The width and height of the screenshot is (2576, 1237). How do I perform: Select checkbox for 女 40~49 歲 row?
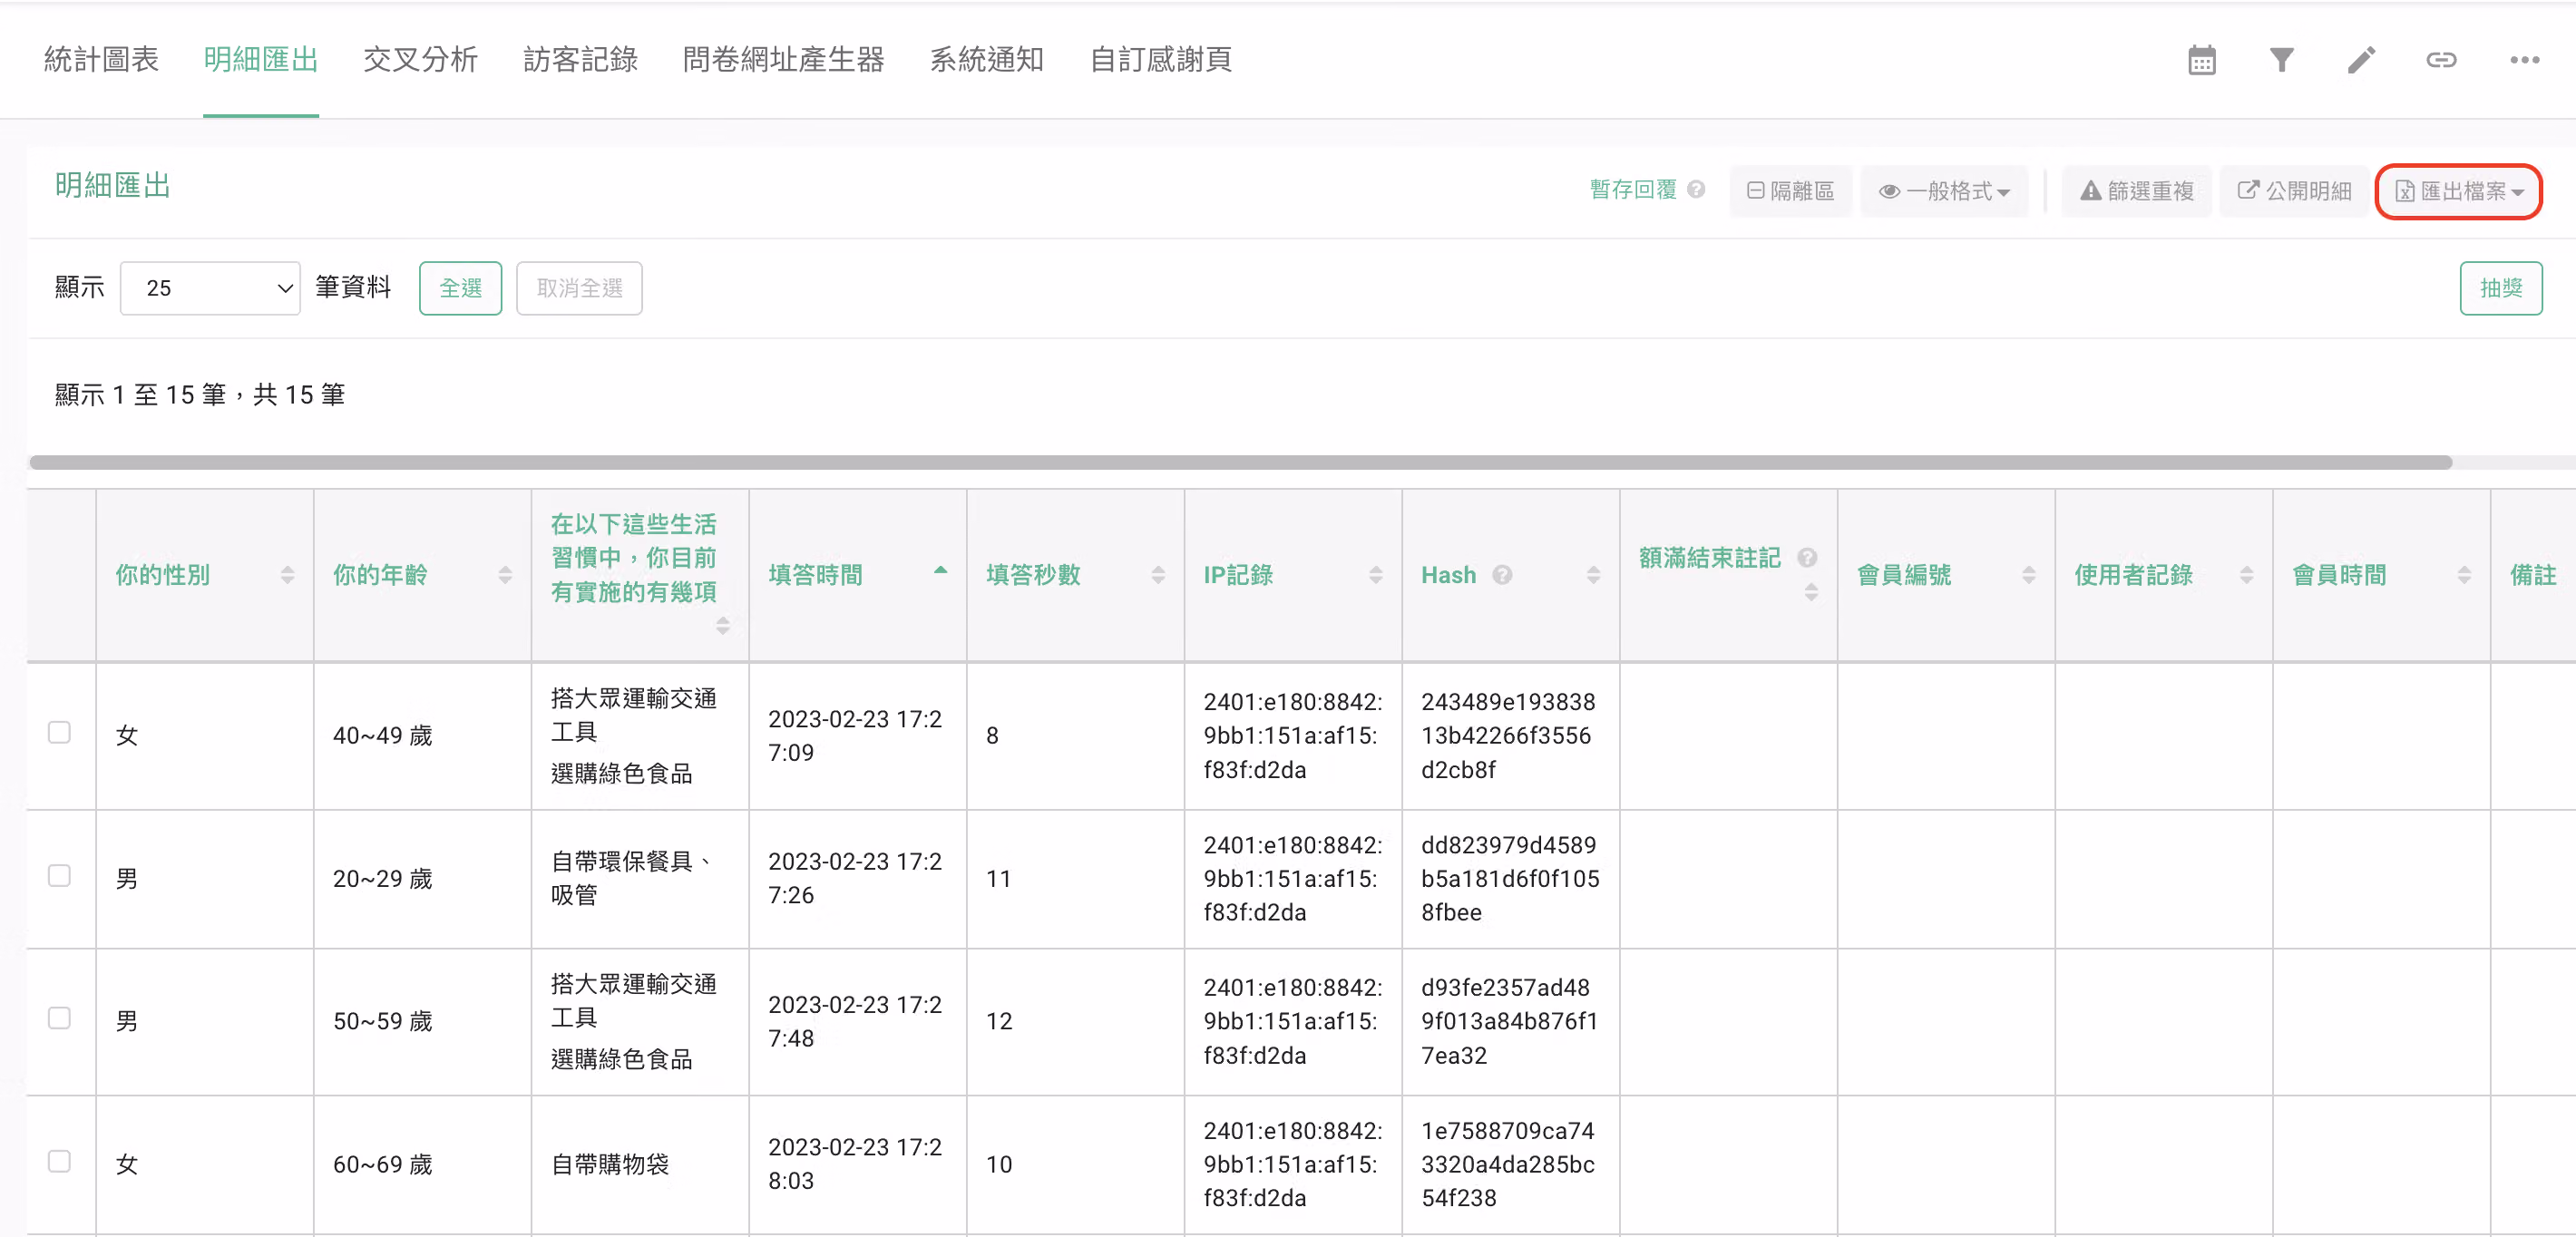(x=60, y=733)
